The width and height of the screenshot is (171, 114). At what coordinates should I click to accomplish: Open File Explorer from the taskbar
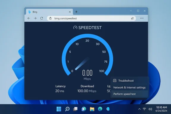tap(92, 109)
